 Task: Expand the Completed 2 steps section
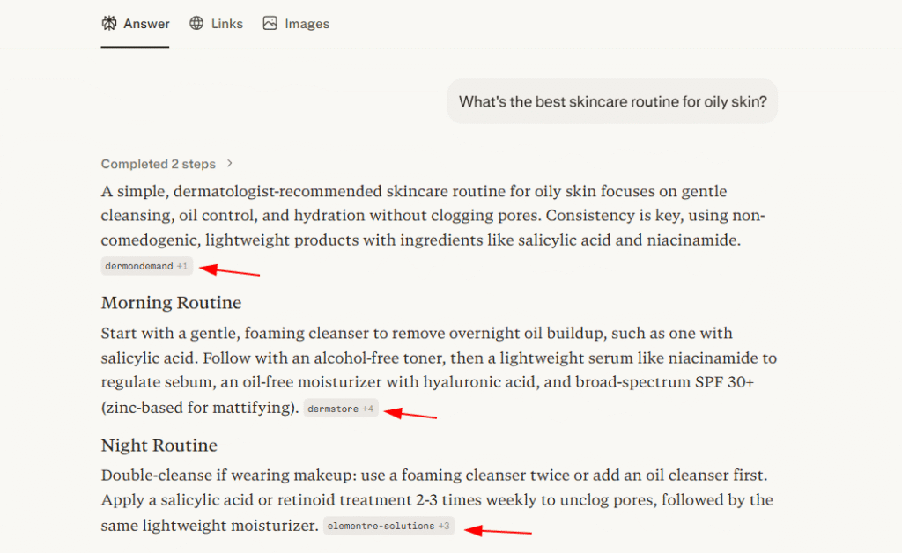[159, 164]
